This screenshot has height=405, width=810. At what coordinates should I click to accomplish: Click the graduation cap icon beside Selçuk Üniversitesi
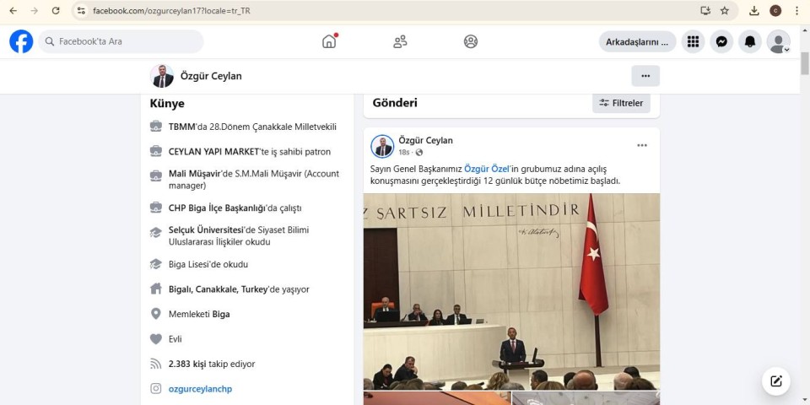[155, 232]
